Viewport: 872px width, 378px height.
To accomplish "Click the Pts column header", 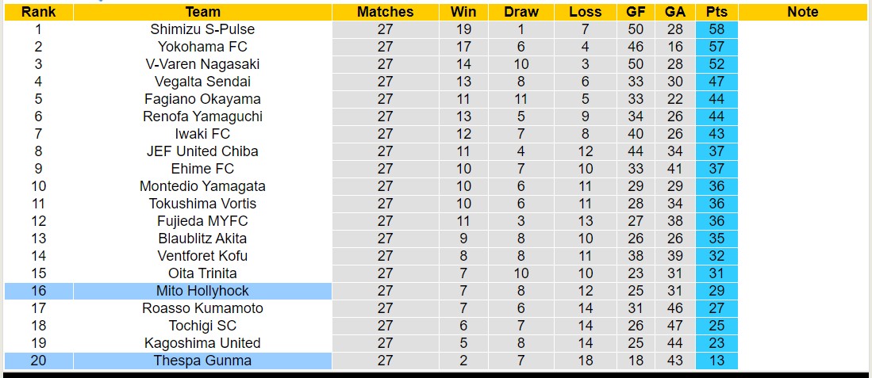I will click(716, 12).
